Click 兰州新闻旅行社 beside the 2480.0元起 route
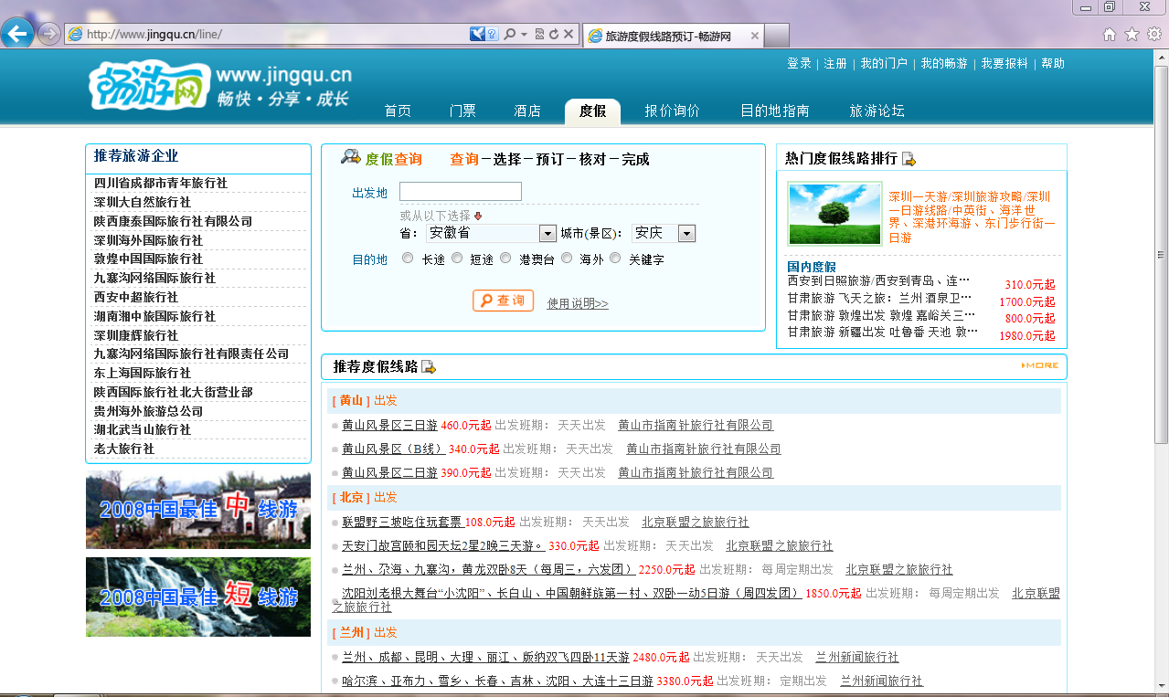Screen dimensions: 1169x697 [857, 657]
